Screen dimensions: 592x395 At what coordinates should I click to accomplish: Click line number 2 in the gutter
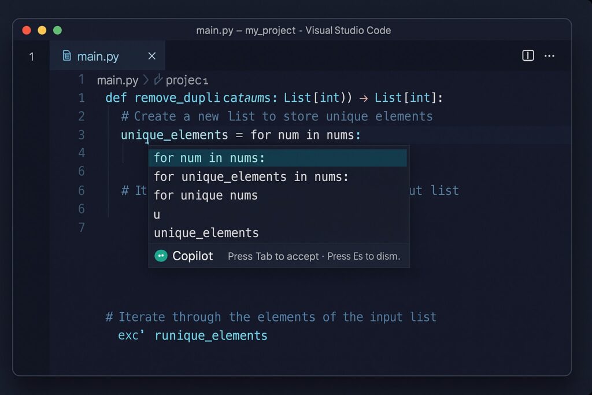[81, 116]
